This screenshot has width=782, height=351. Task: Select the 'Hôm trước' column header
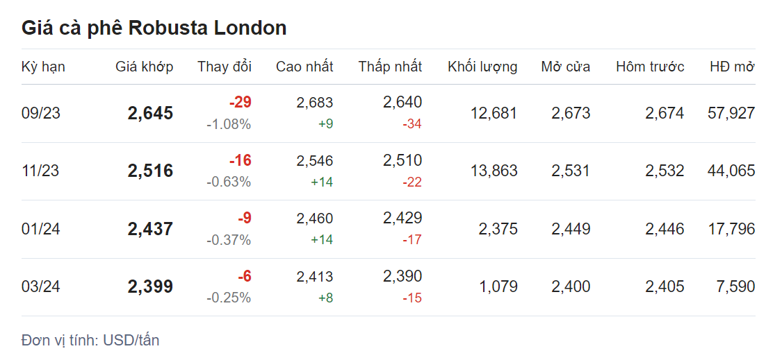tap(650, 67)
